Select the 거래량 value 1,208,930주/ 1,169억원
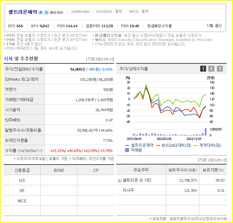 coord(94,100)
